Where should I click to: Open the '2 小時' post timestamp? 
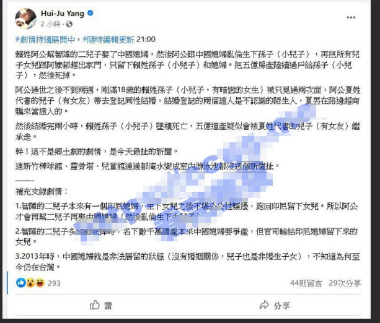[50, 24]
